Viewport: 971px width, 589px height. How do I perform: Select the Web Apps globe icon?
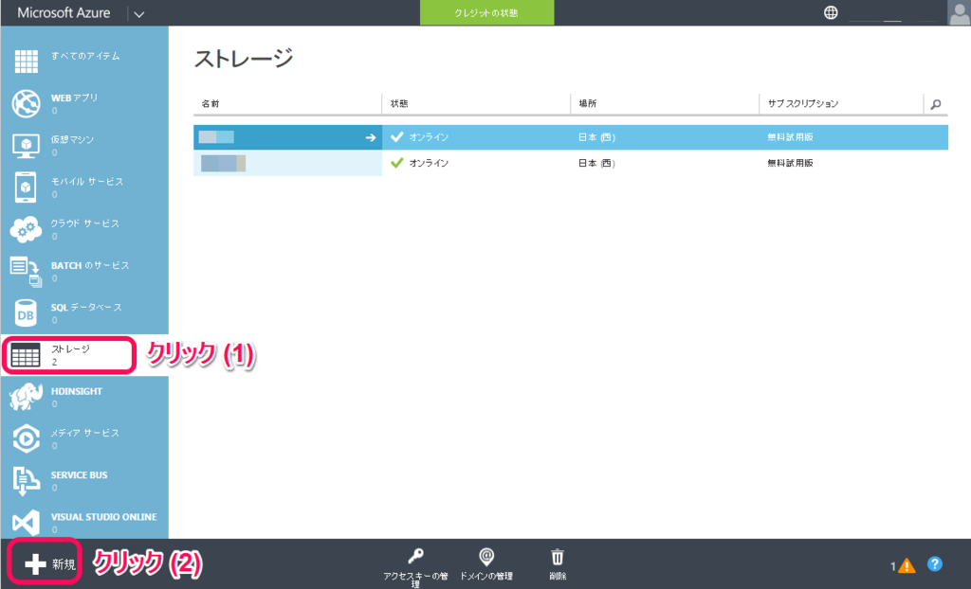tap(26, 103)
